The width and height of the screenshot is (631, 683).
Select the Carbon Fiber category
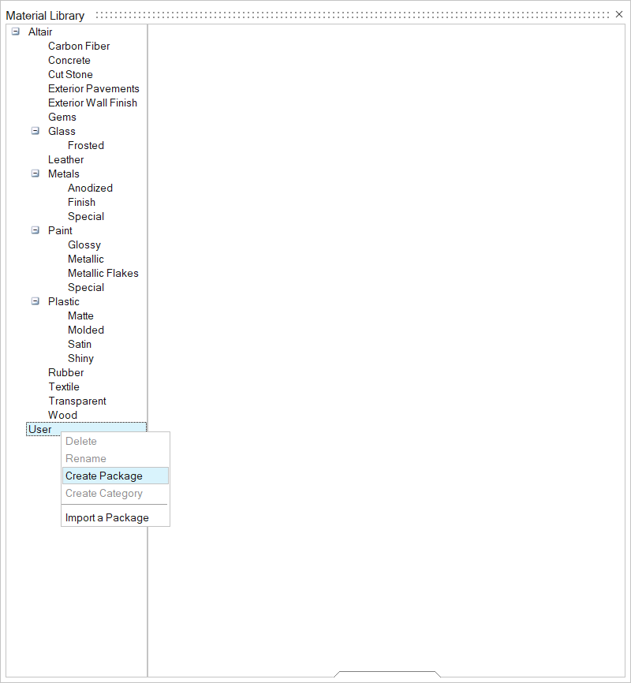click(79, 46)
